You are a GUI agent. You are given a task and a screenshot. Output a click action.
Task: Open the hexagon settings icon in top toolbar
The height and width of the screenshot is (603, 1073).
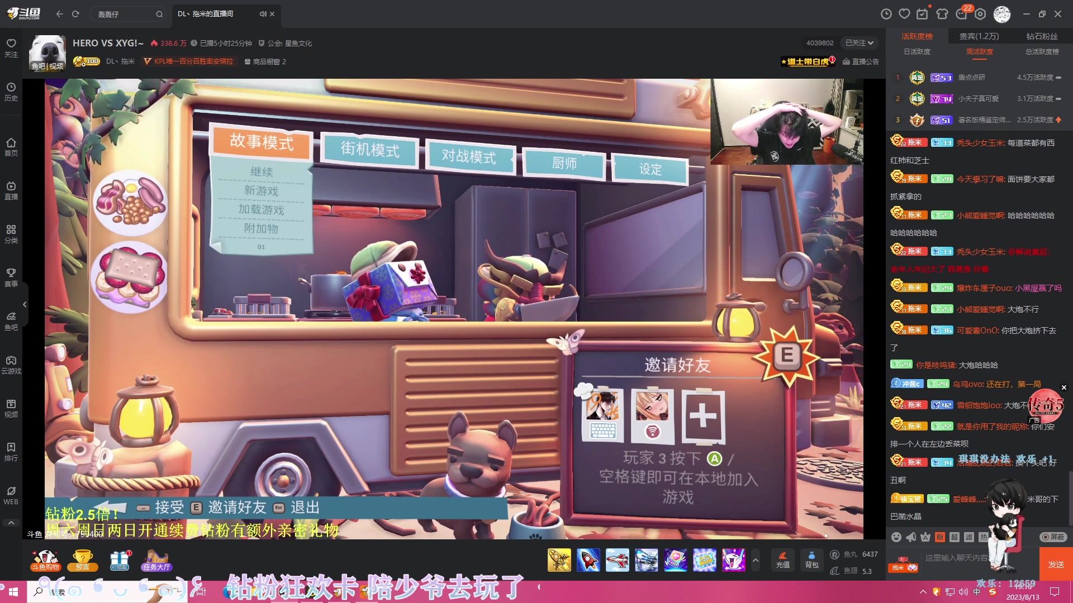click(x=981, y=14)
